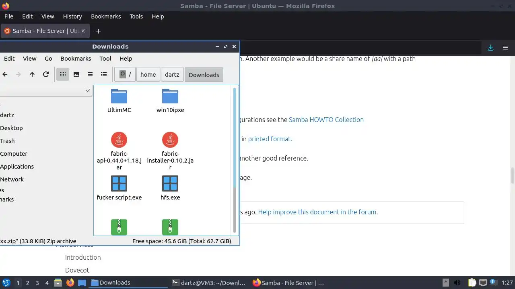Open file manager Bookmarks menu

point(76,59)
